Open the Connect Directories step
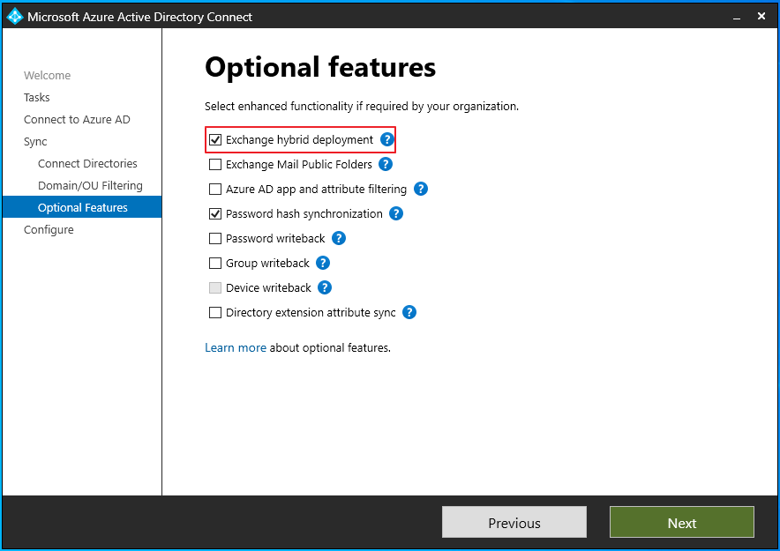This screenshot has height=551, width=780. click(x=87, y=163)
